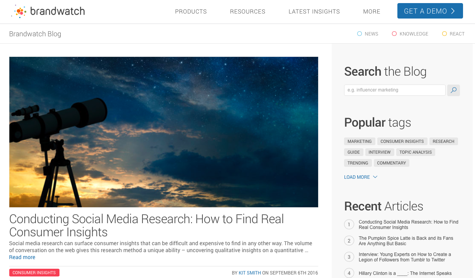Select the GUIDE popular tag
This screenshot has width=475, height=278.
pos(354,152)
